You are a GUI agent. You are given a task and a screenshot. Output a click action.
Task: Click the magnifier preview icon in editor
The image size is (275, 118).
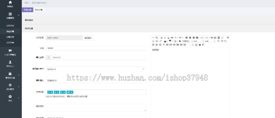coord(157,38)
